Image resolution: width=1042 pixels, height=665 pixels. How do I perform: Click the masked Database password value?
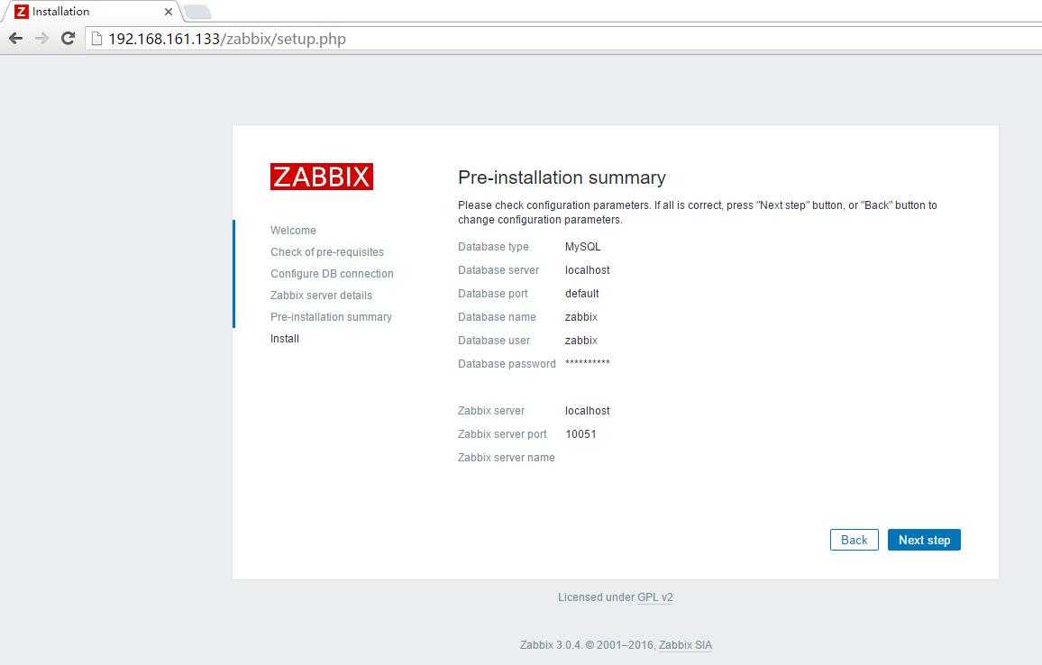click(x=588, y=363)
